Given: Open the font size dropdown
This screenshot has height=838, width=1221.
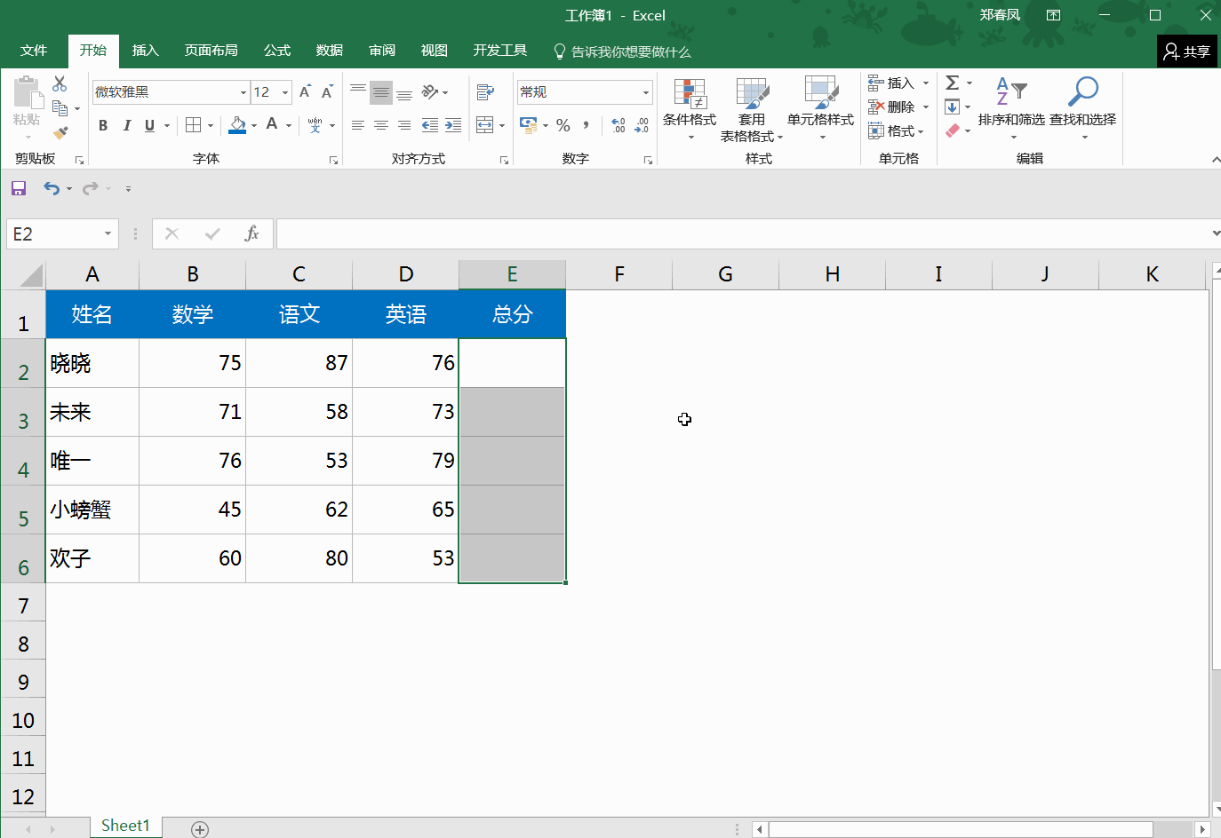Looking at the screenshot, I should [x=285, y=92].
